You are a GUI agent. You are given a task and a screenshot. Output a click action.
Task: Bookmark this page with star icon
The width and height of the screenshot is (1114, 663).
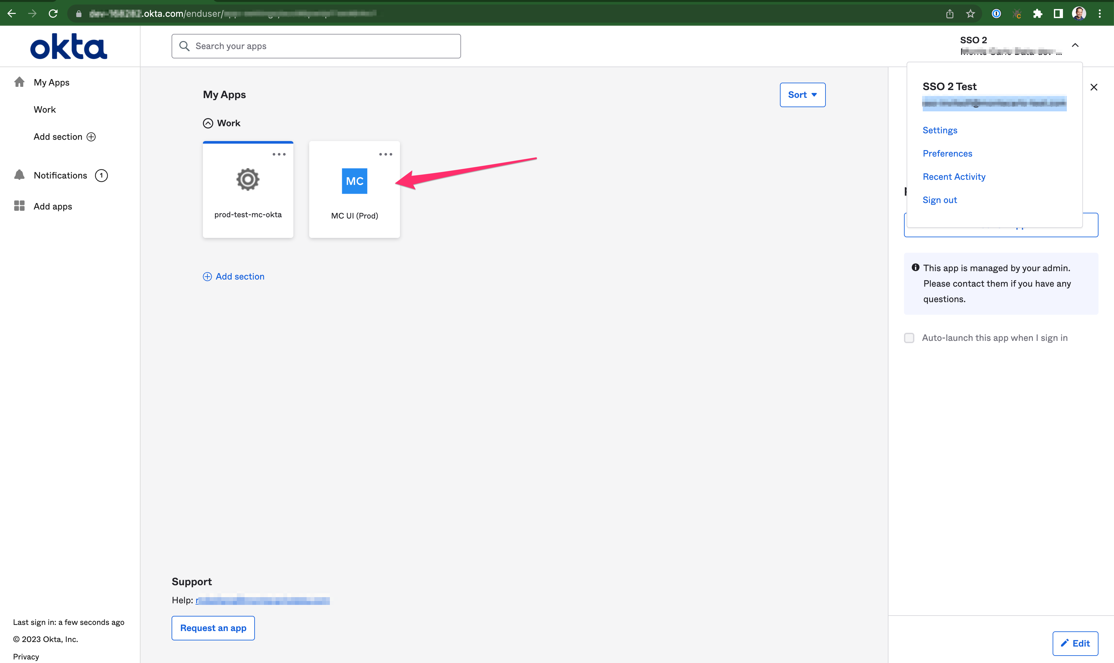pos(971,14)
